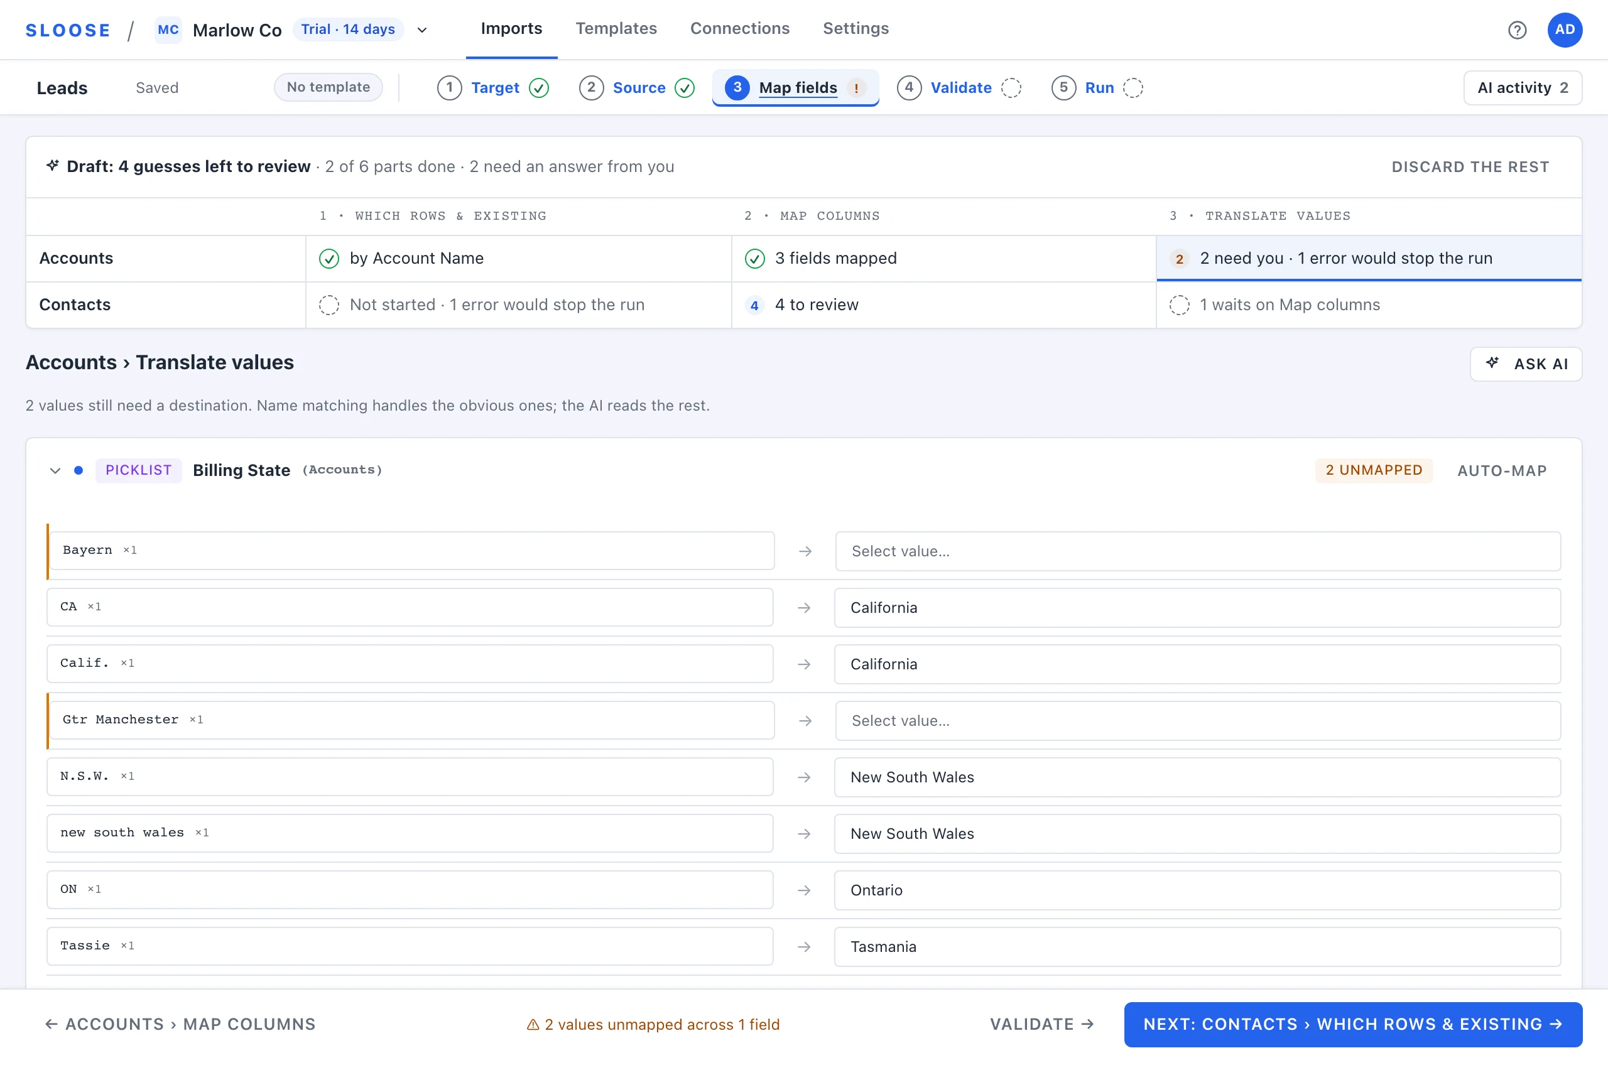Open the help question-mark icon
This screenshot has height=1080, width=1608.
[1516, 30]
